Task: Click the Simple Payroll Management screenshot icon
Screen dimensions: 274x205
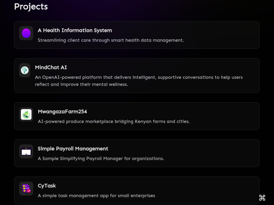Action: point(26,151)
